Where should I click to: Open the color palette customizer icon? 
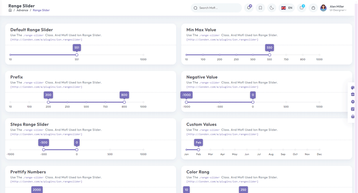353,88
